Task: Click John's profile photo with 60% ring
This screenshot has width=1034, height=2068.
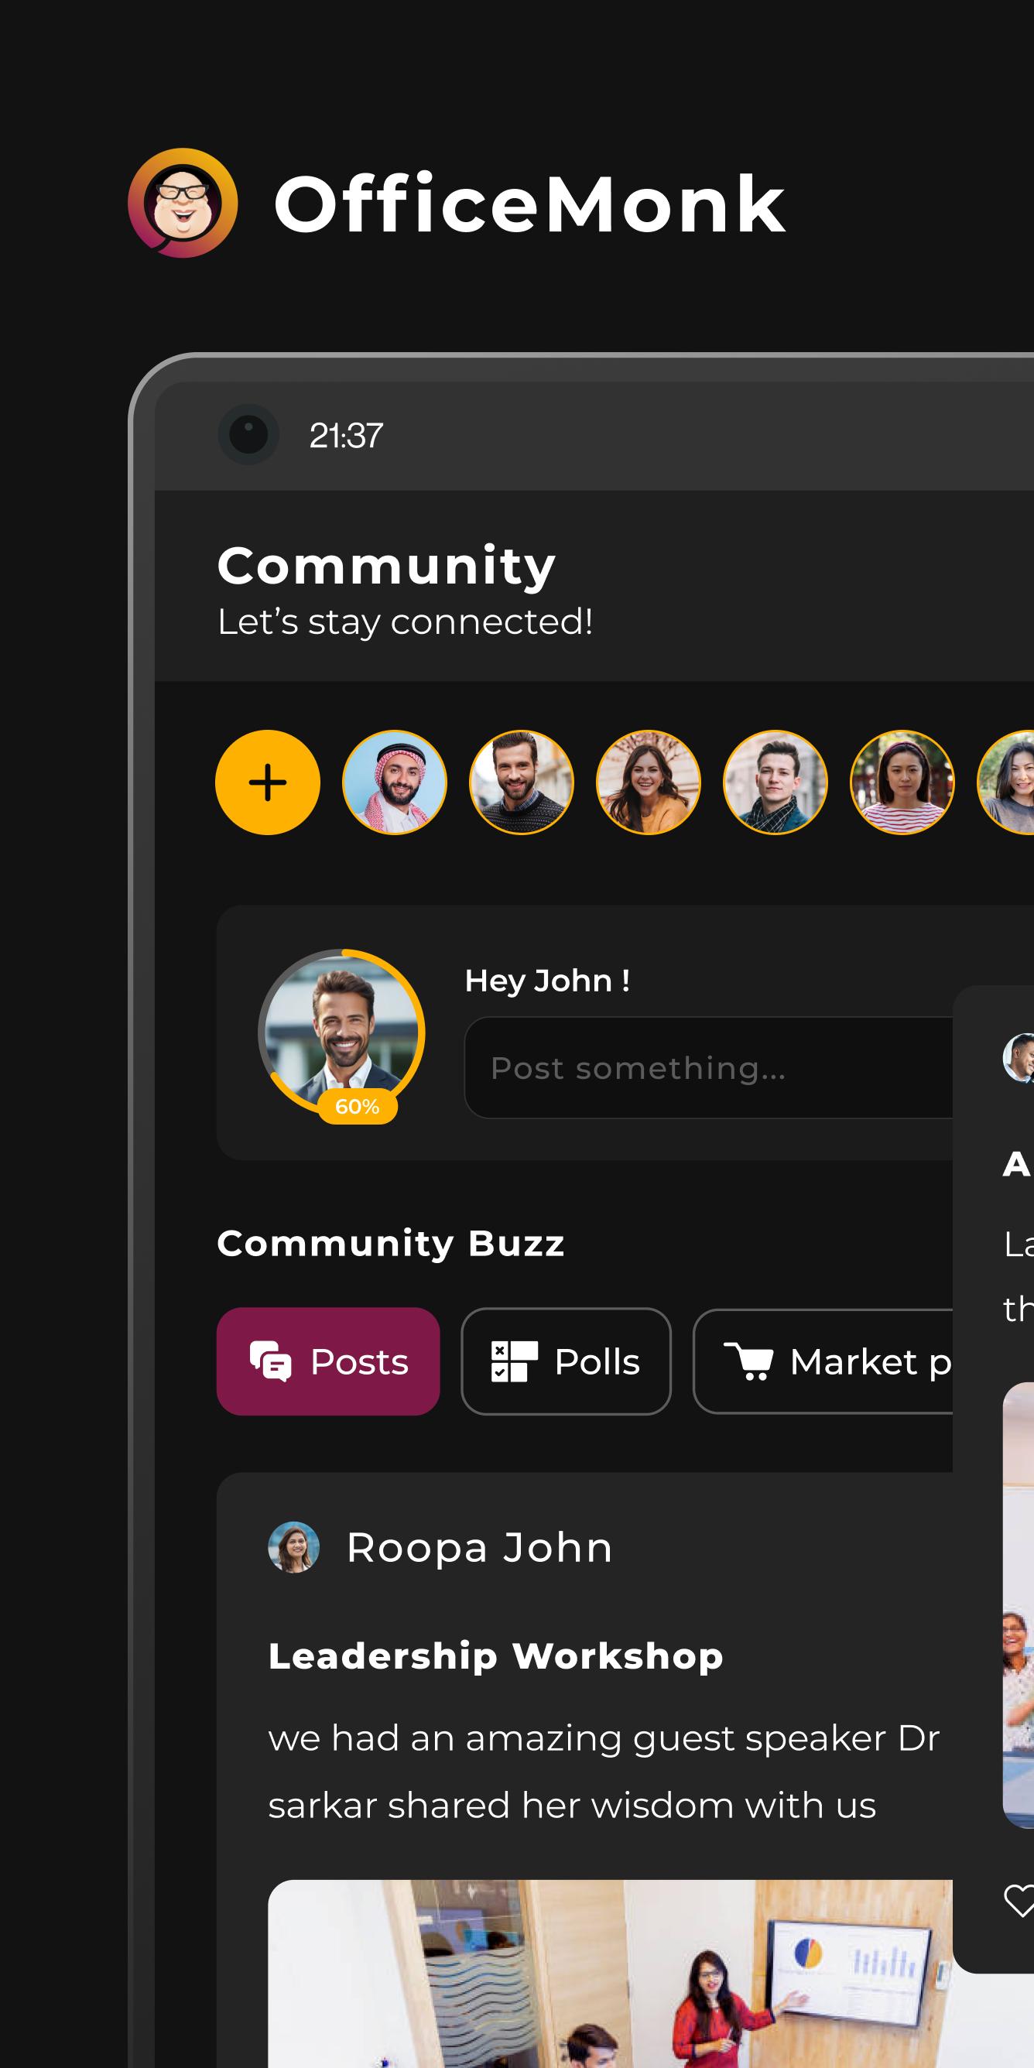Action: coord(341,1031)
